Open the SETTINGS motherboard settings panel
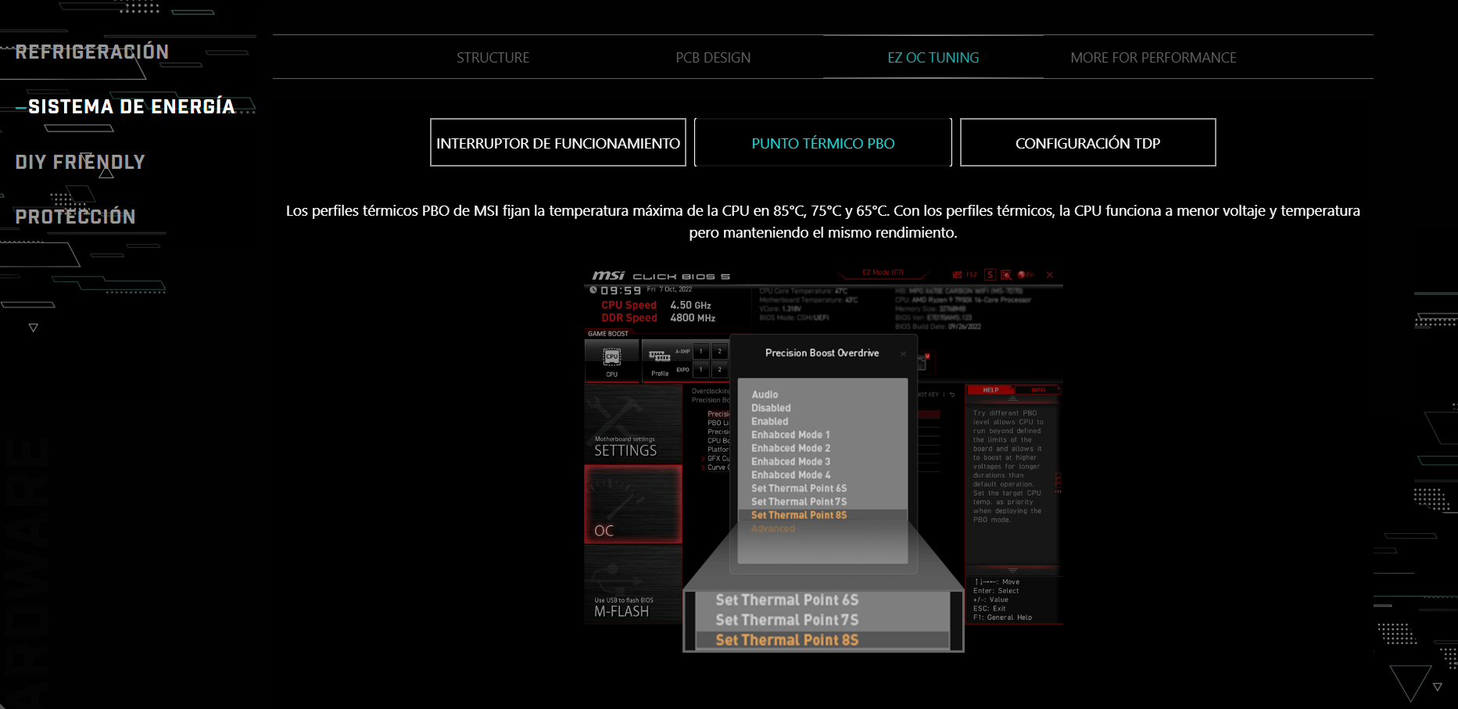 pyautogui.click(x=633, y=423)
